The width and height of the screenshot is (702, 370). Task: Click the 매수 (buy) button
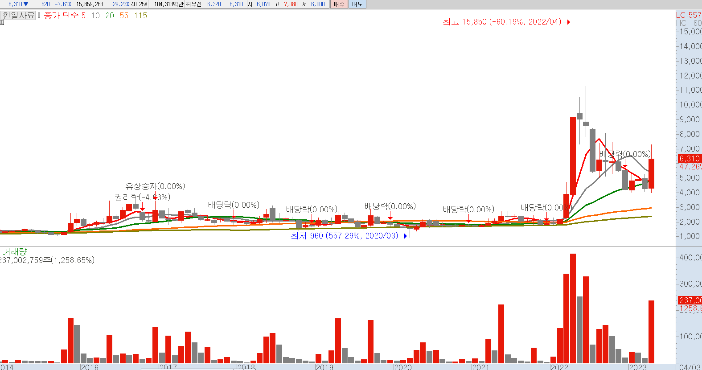339,4
